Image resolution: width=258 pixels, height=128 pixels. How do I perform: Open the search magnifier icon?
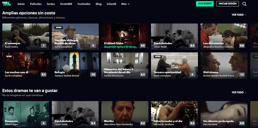pyautogui.click(x=244, y=4)
